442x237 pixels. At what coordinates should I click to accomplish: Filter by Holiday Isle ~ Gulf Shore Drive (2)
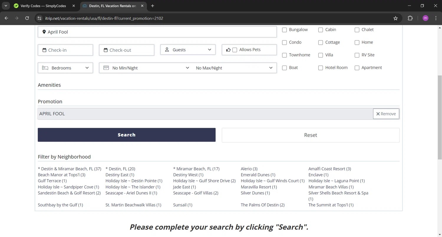coord(204,181)
